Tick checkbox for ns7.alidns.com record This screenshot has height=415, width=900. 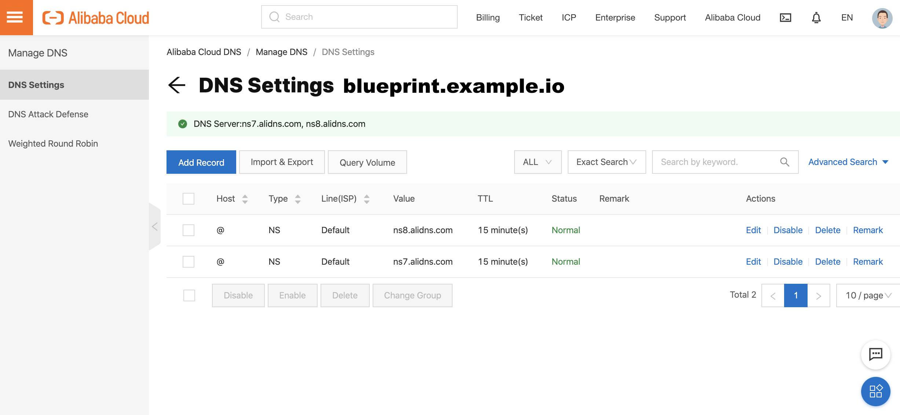(189, 262)
